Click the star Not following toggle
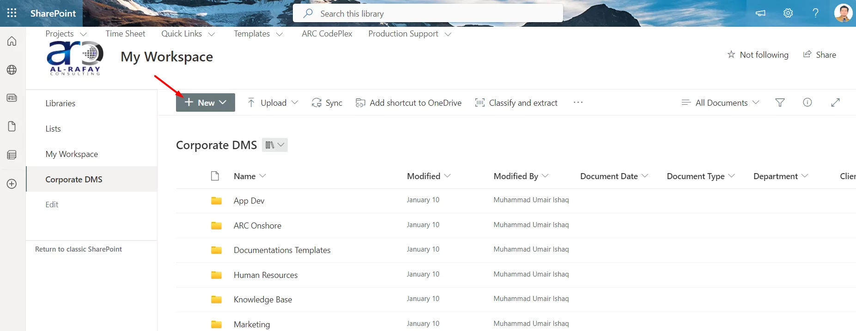 click(x=758, y=54)
